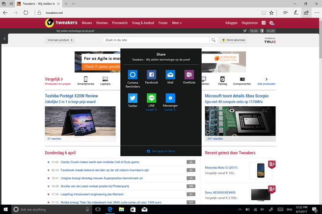Set tabs aside icon
This screenshot has height=214, width=322.
[11, 4]
